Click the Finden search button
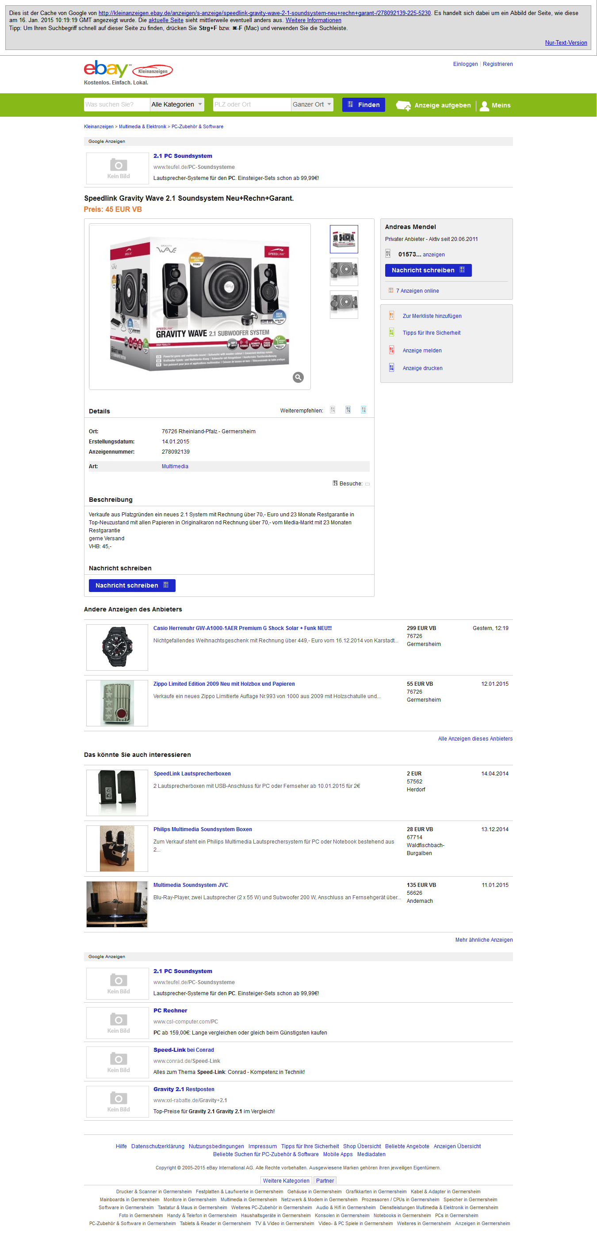 click(x=364, y=104)
